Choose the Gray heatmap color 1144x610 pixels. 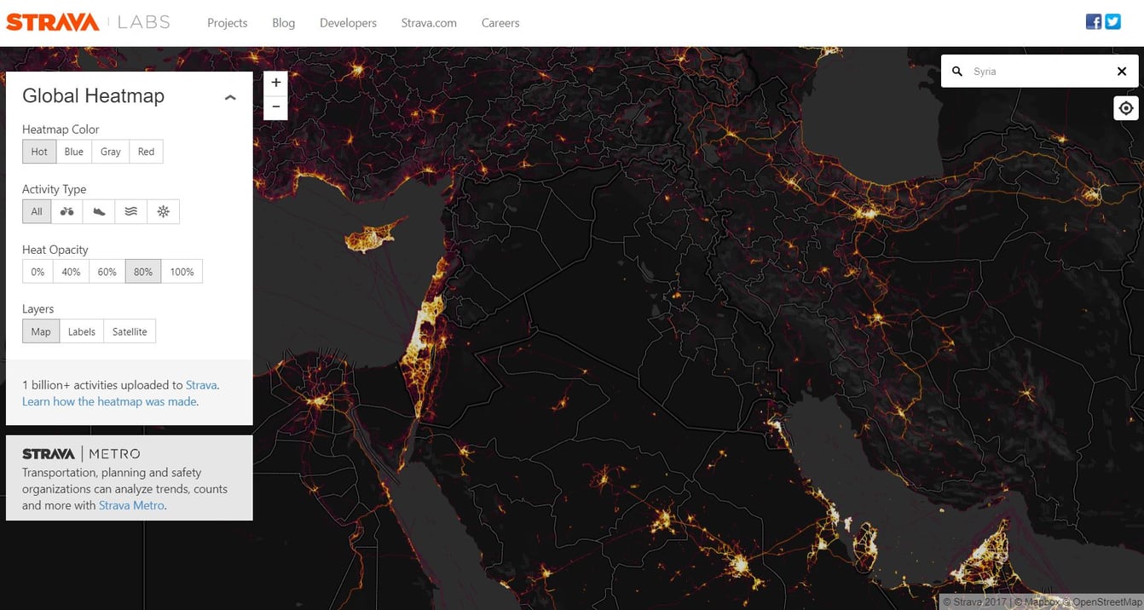click(x=110, y=151)
